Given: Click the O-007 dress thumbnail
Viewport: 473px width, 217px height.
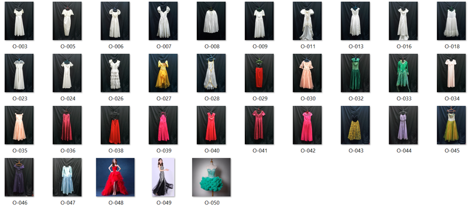Looking at the screenshot, I should point(163,21).
